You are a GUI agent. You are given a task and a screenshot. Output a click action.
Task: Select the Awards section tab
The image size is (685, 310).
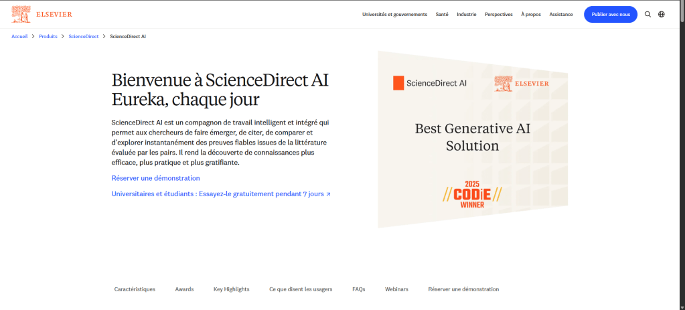(x=184, y=289)
